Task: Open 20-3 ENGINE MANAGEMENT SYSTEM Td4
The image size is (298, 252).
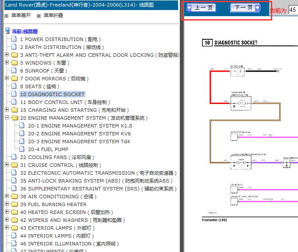Action: tap(79, 142)
